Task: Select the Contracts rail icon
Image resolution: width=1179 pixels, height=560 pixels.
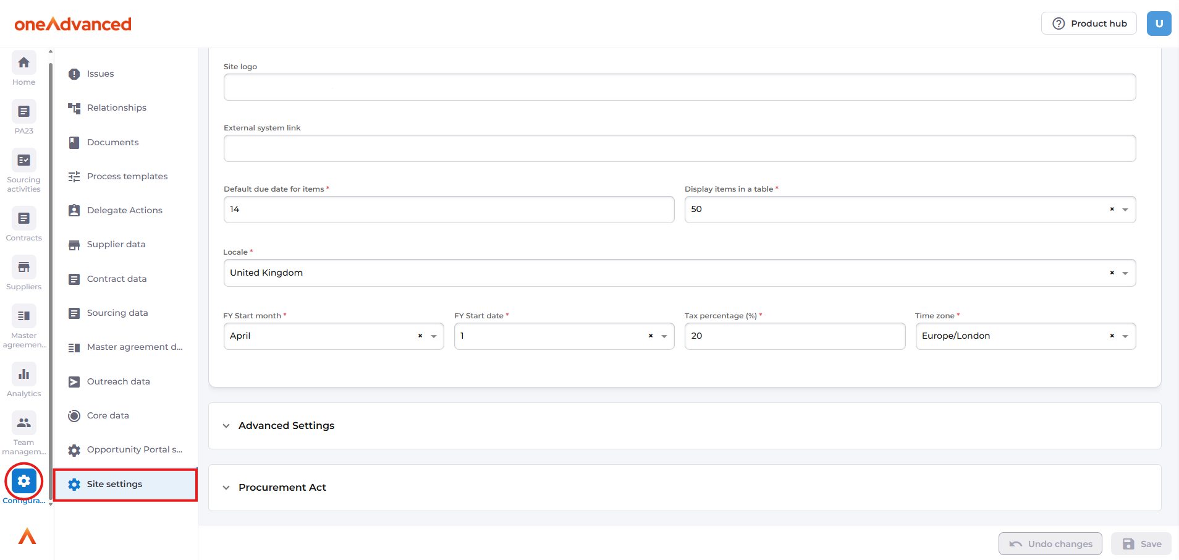Action: click(x=23, y=219)
